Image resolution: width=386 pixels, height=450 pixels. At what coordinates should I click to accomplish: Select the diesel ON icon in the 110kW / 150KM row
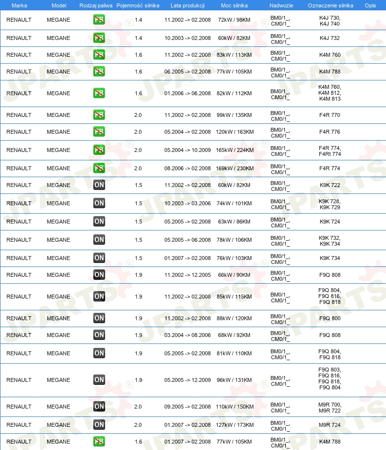(x=99, y=407)
